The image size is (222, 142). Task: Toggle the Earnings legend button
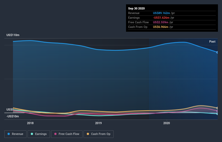click(x=39, y=134)
